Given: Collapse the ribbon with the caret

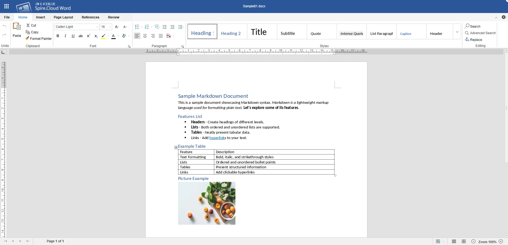Looking at the screenshot, I should coord(496,17).
